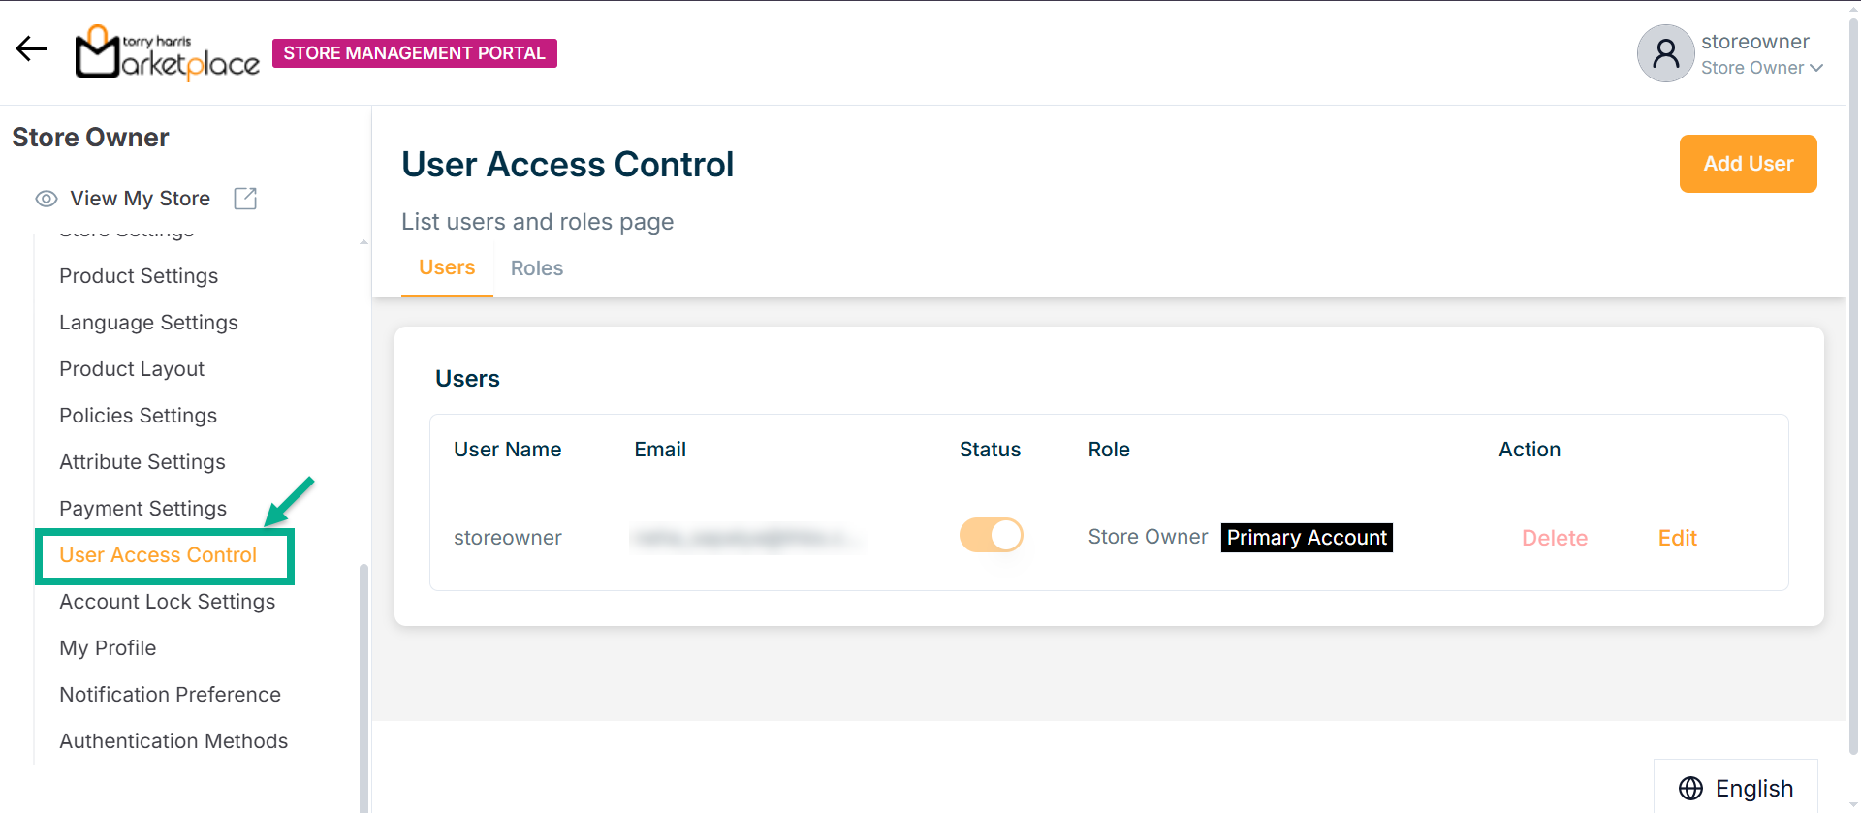Click the eye icon beside View My Store

click(x=47, y=199)
